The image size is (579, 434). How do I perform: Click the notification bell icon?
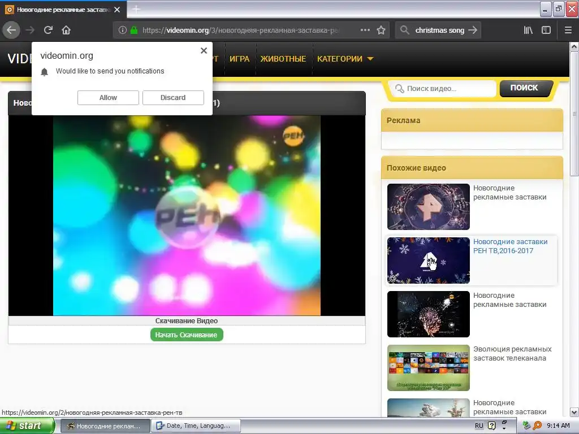click(44, 72)
